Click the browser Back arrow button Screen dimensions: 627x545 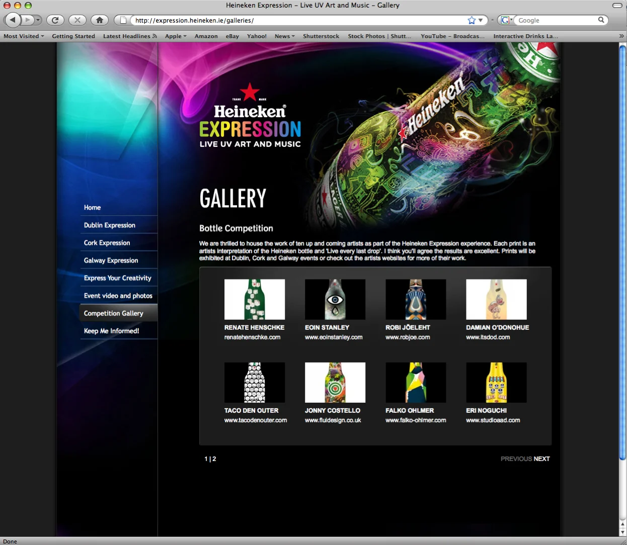pos(13,20)
